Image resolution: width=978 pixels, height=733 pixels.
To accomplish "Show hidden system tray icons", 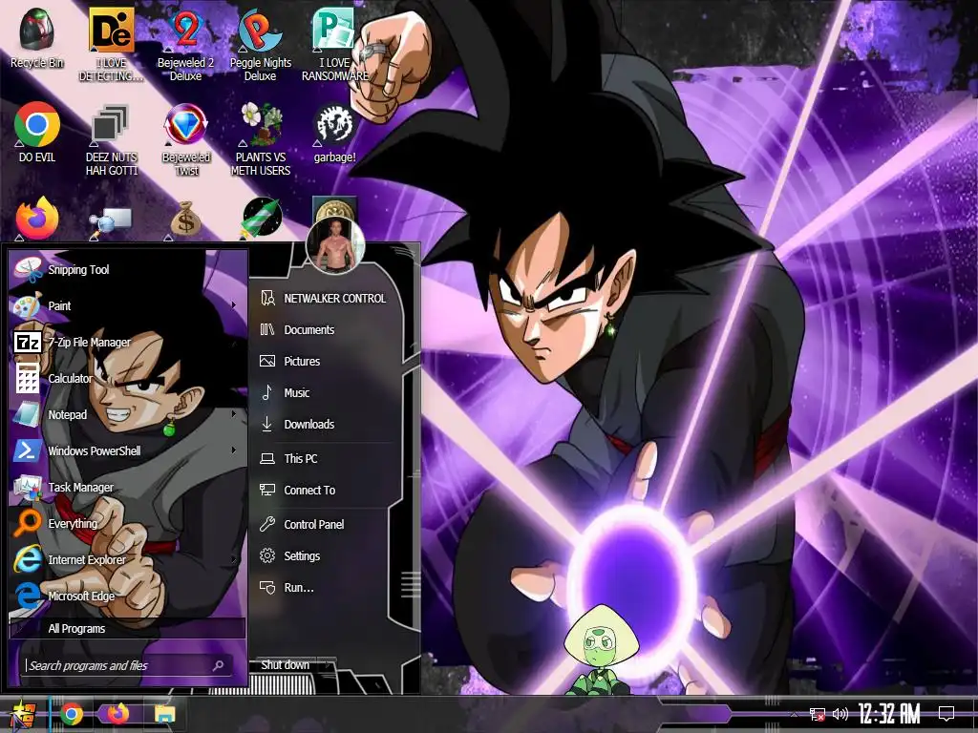I will click(794, 715).
